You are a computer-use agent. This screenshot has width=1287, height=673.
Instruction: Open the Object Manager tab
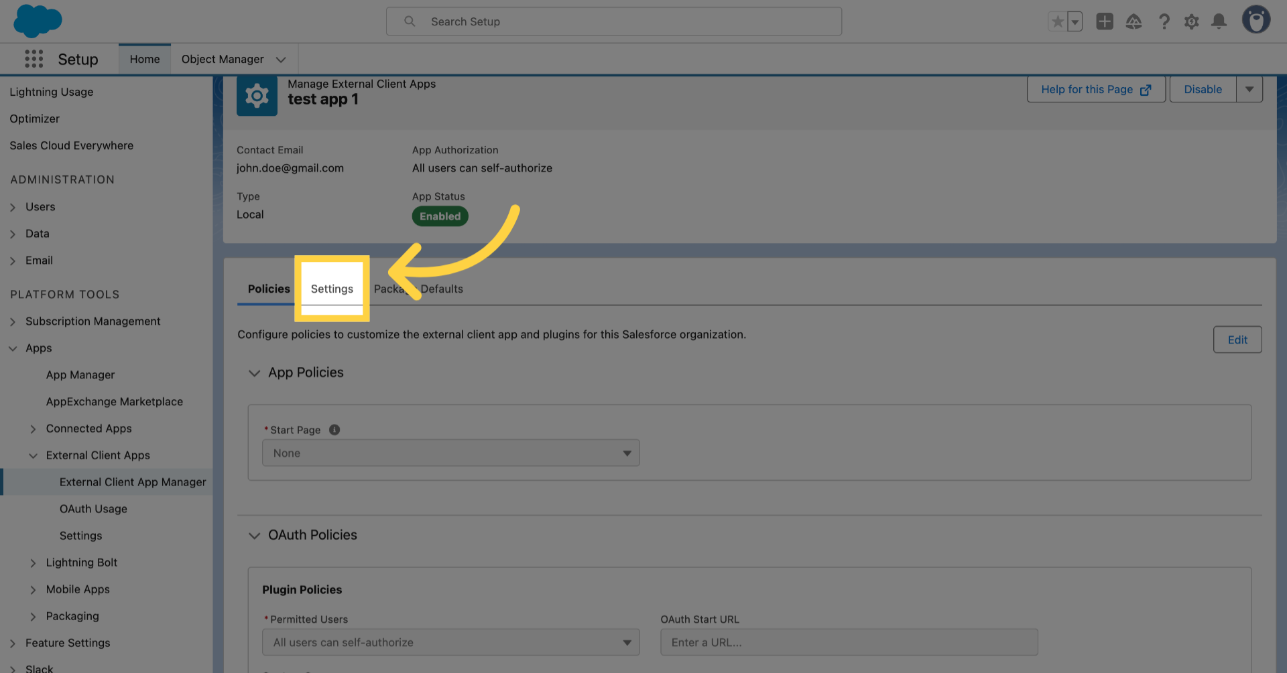223,59
